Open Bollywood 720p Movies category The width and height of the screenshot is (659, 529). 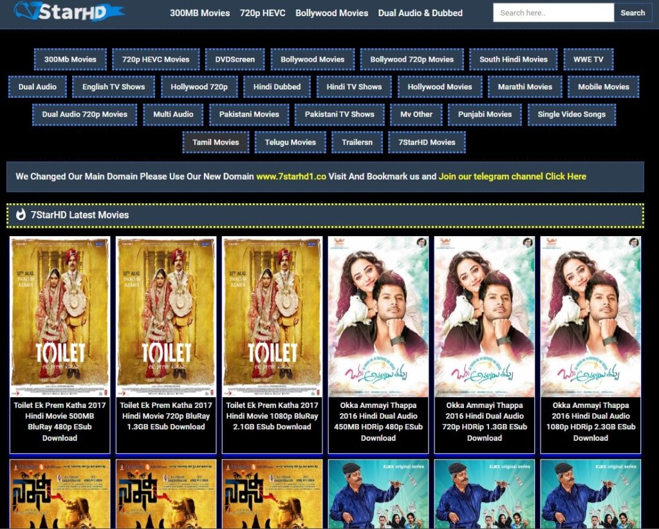point(412,59)
